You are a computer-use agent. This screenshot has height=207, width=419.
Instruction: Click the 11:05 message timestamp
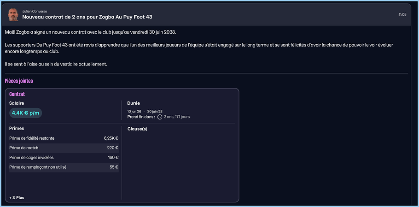[x=402, y=15]
